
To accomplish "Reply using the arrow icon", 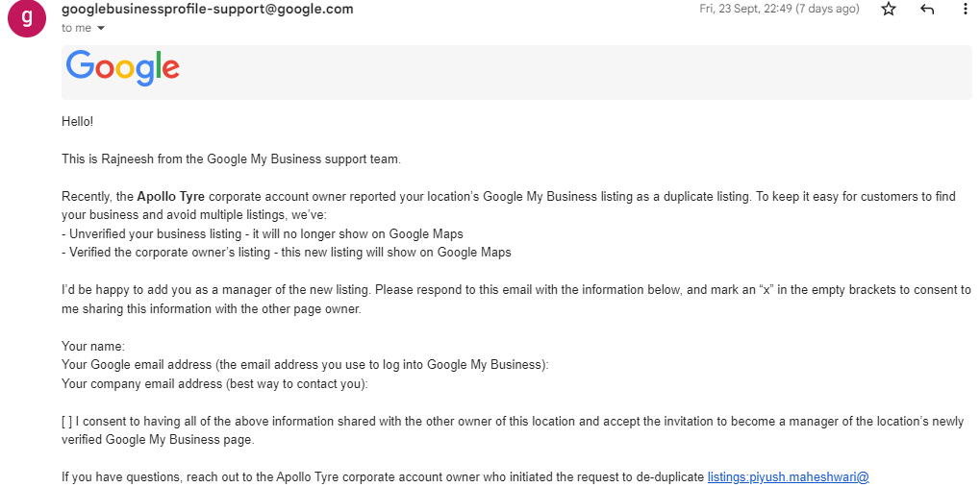I will [927, 10].
